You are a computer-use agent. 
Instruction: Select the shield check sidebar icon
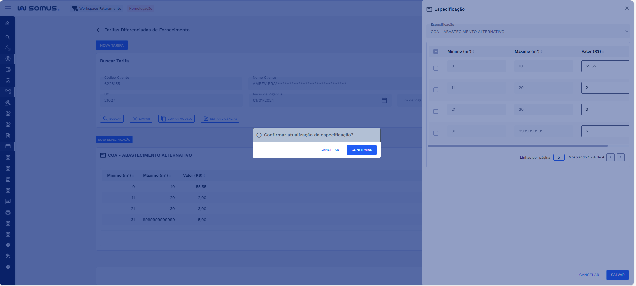tap(8, 81)
